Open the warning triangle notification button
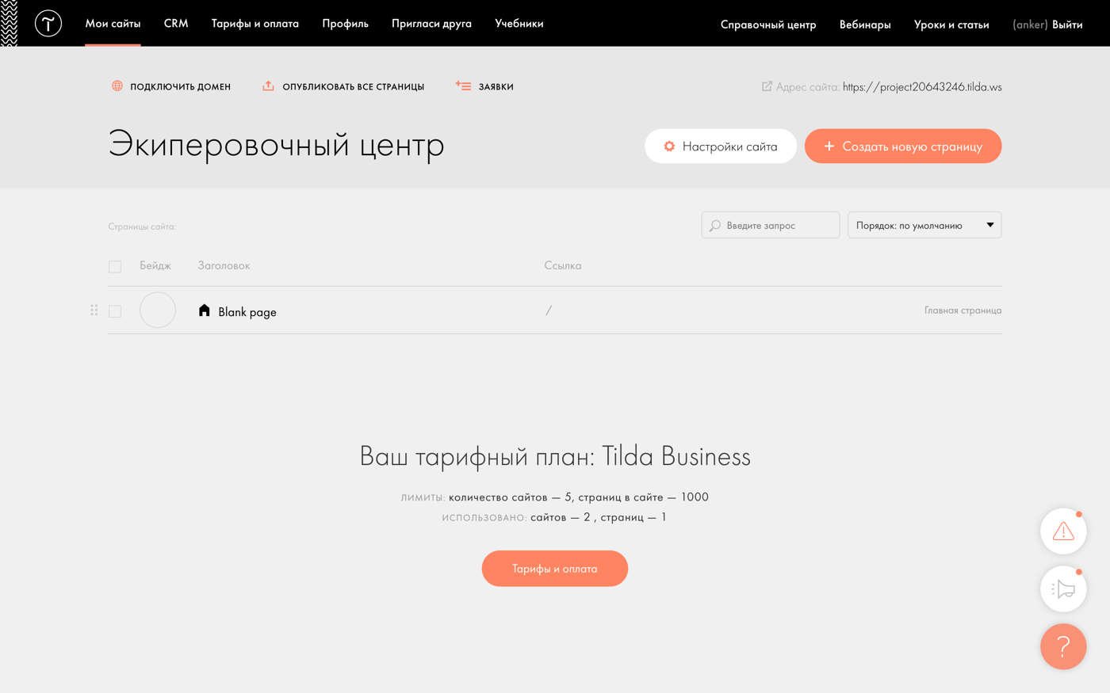The image size is (1110, 693). pos(1063,531)
